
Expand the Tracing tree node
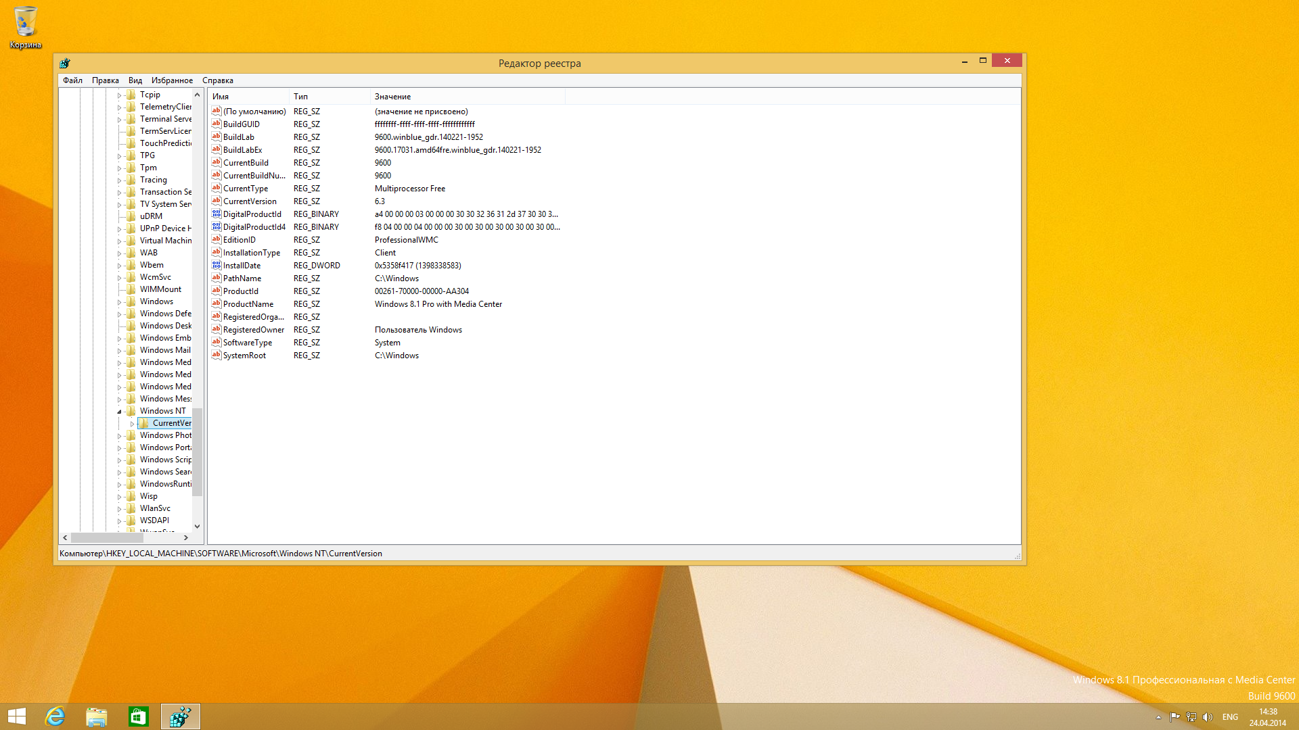pyautogui.click(x=119, y=180)
